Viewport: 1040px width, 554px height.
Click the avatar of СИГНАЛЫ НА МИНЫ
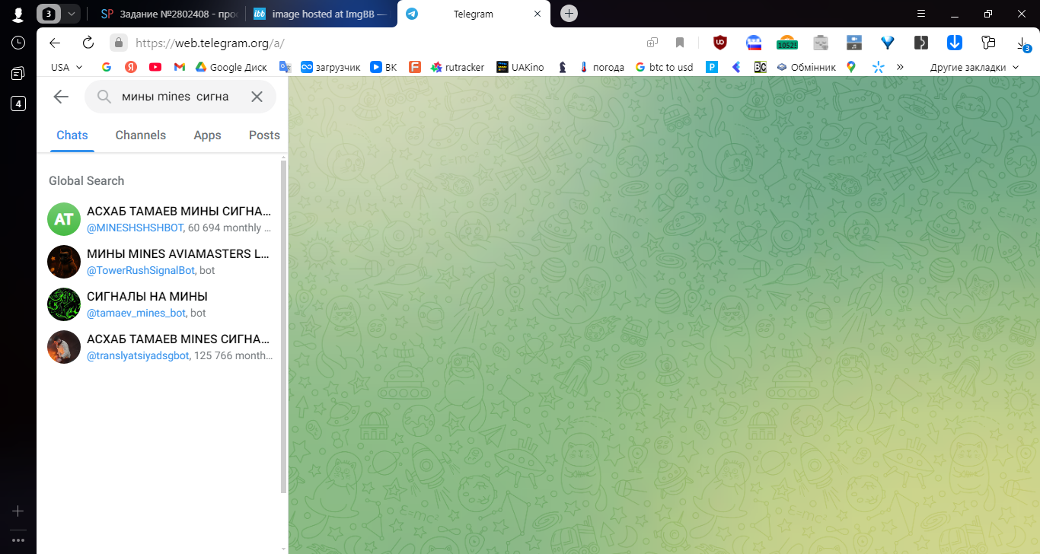coord(64,304)
